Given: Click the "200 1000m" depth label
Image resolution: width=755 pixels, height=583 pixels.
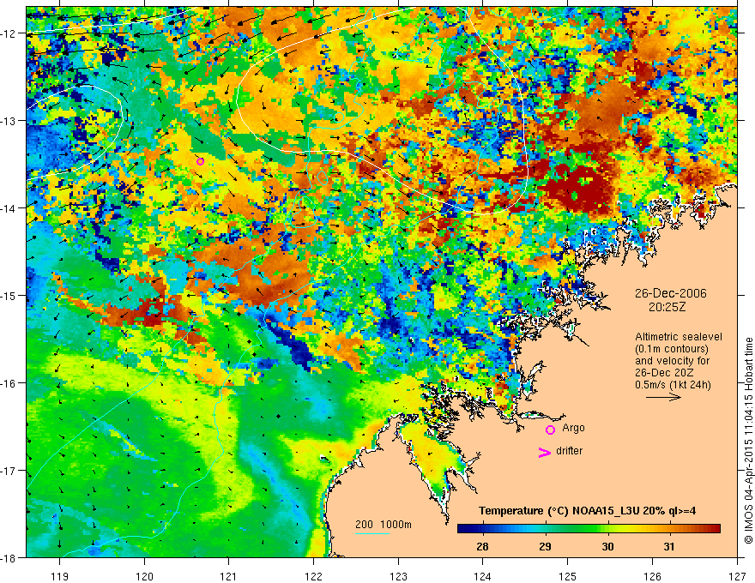Looking at the screenshot, I should point(384,525).
